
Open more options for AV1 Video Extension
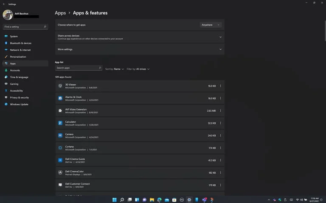(220, 111)
